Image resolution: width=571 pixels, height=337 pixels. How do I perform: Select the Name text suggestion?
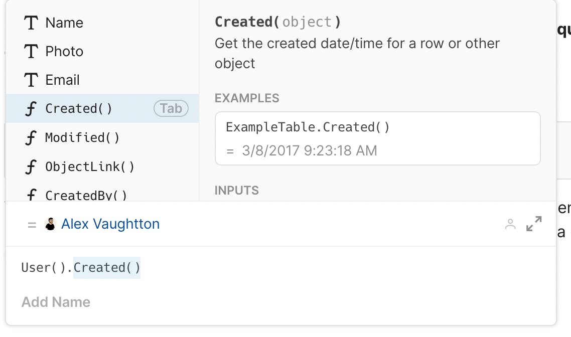point(64,23)
